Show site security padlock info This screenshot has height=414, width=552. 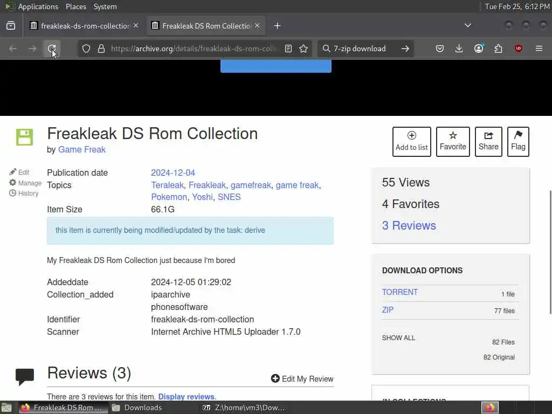click(101, 49)
